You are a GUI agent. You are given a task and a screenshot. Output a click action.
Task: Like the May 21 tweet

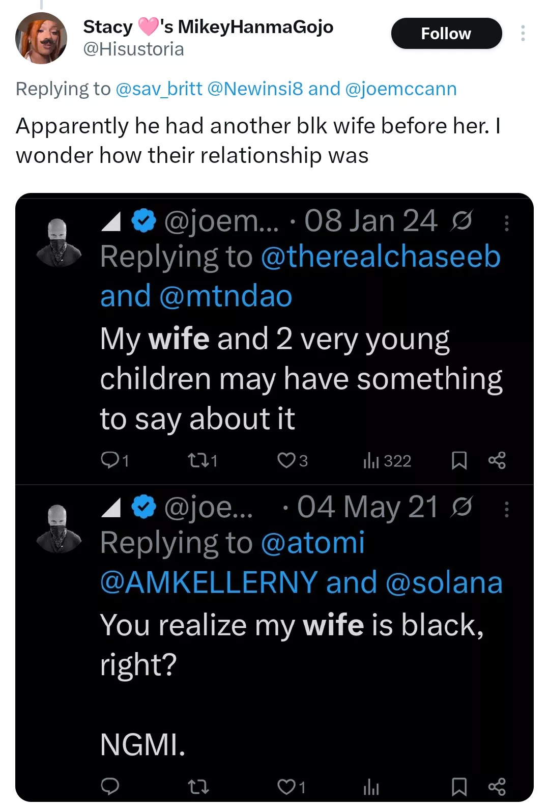click(286, 787)
